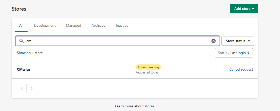Open the Managed stores tab
This screenshot has height=111, width=280.
(73, 25)
